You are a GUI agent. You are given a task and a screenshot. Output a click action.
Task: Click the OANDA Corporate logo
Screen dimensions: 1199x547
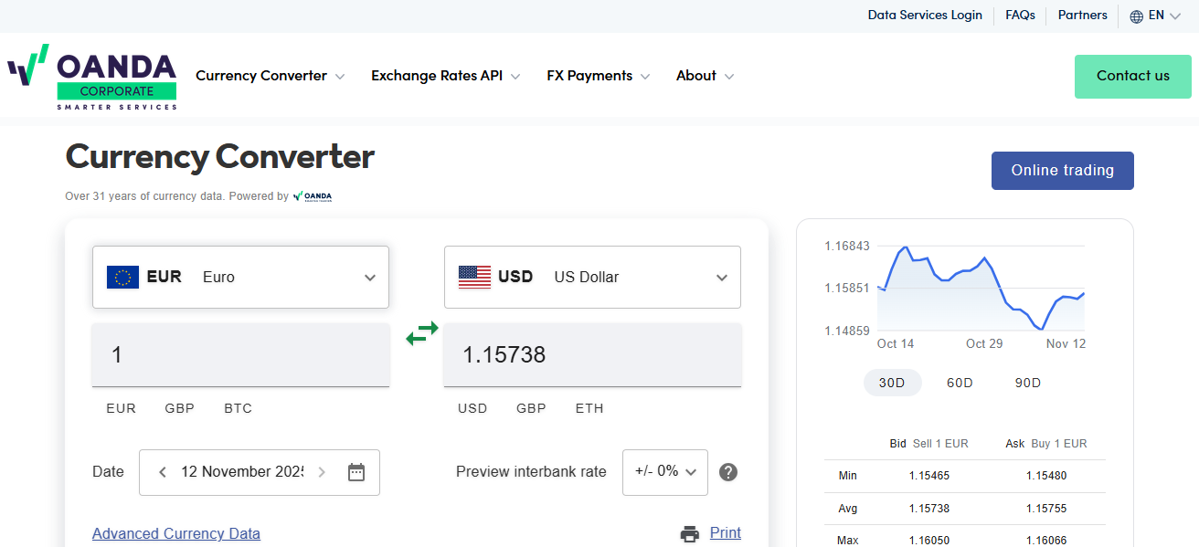(x=92, y=78)
